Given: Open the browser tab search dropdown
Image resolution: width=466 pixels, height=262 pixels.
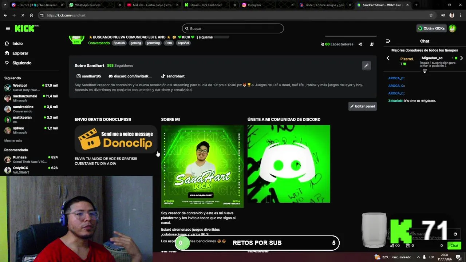Looking at the screenshot, I should pyautogui.click(x=4, y=5).
